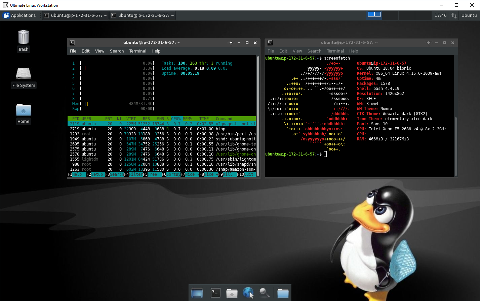Open the home folder icon in dock

[232, 293]
